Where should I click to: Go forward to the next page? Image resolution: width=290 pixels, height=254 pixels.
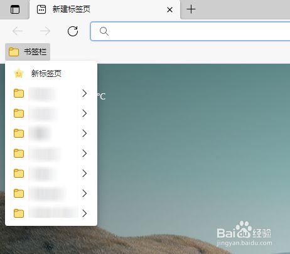[45, 31]
